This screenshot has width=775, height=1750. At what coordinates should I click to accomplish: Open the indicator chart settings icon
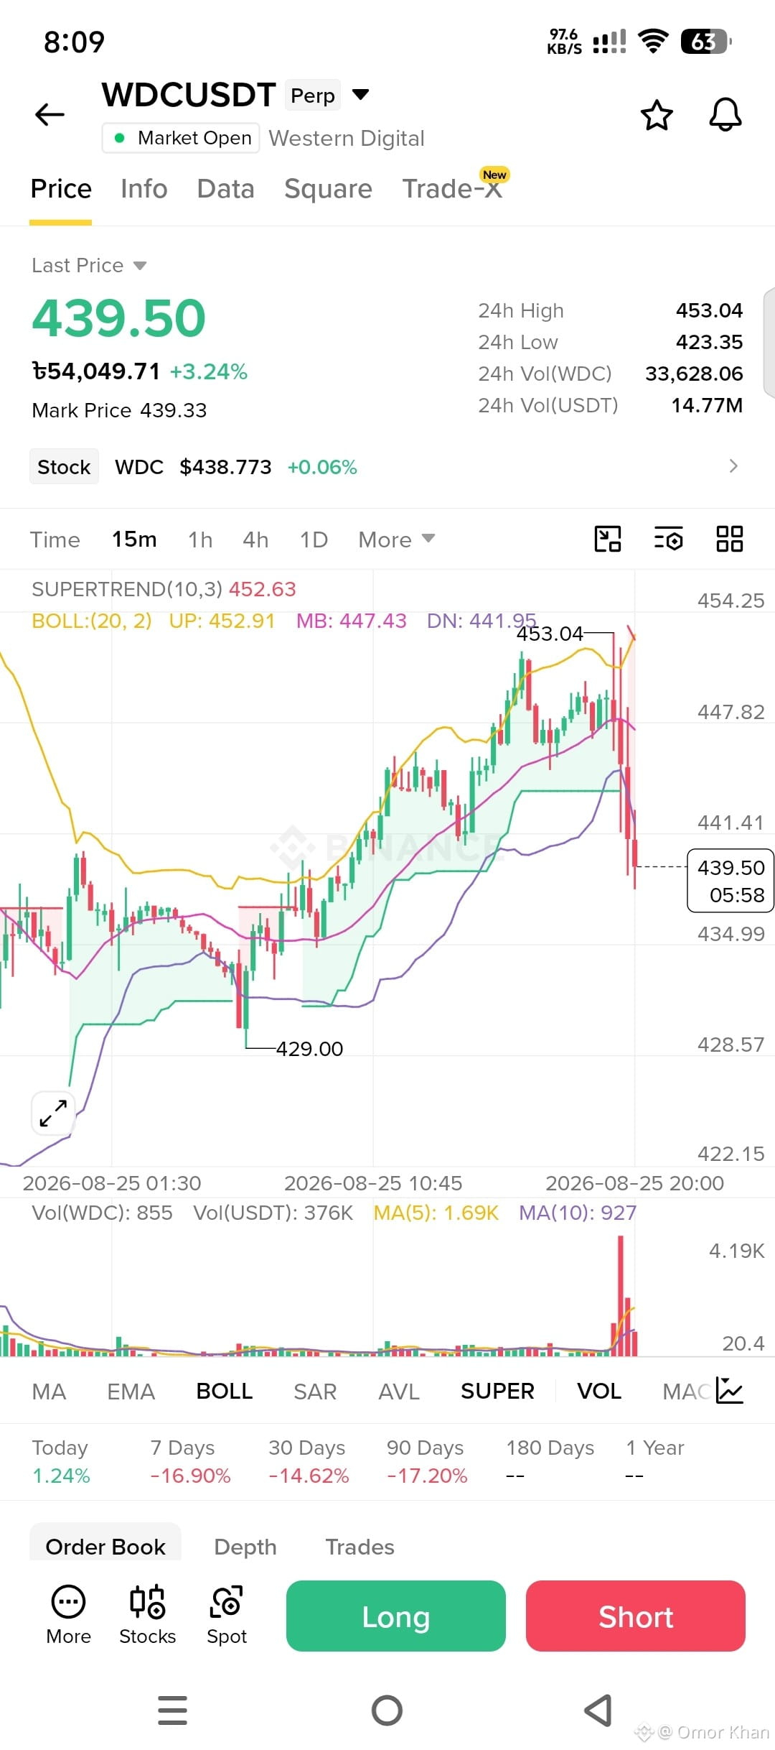(730, 1391)
